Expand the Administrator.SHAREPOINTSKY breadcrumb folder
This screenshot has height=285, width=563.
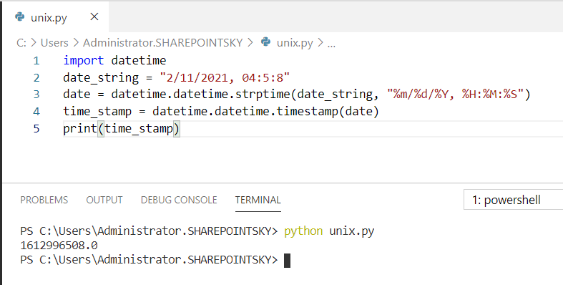pyautogui.click(x=162, y=43)
